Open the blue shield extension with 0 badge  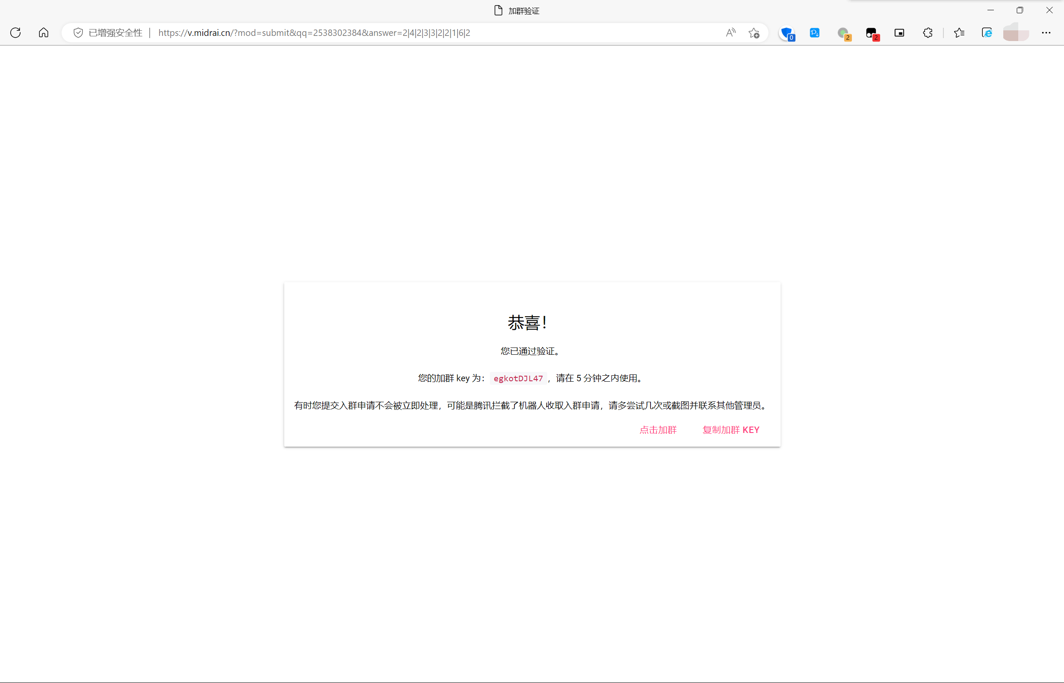[787, 34]
